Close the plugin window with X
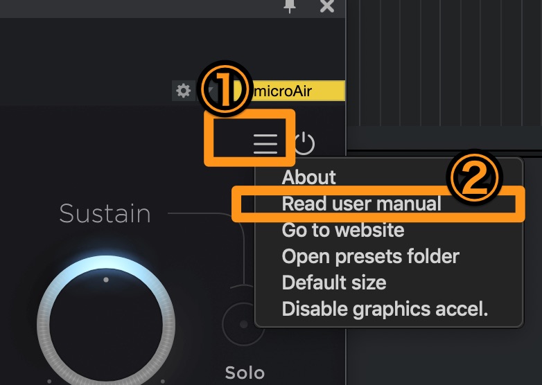This screenshot has height=385, width=542. click(327, 6)
